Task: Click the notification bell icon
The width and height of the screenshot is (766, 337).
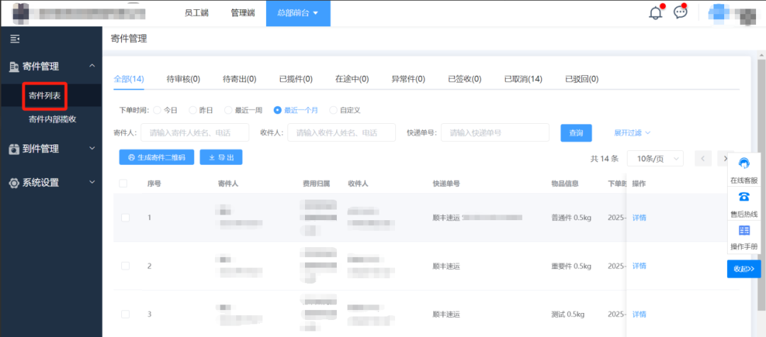Action: click(x=655, y=13)
